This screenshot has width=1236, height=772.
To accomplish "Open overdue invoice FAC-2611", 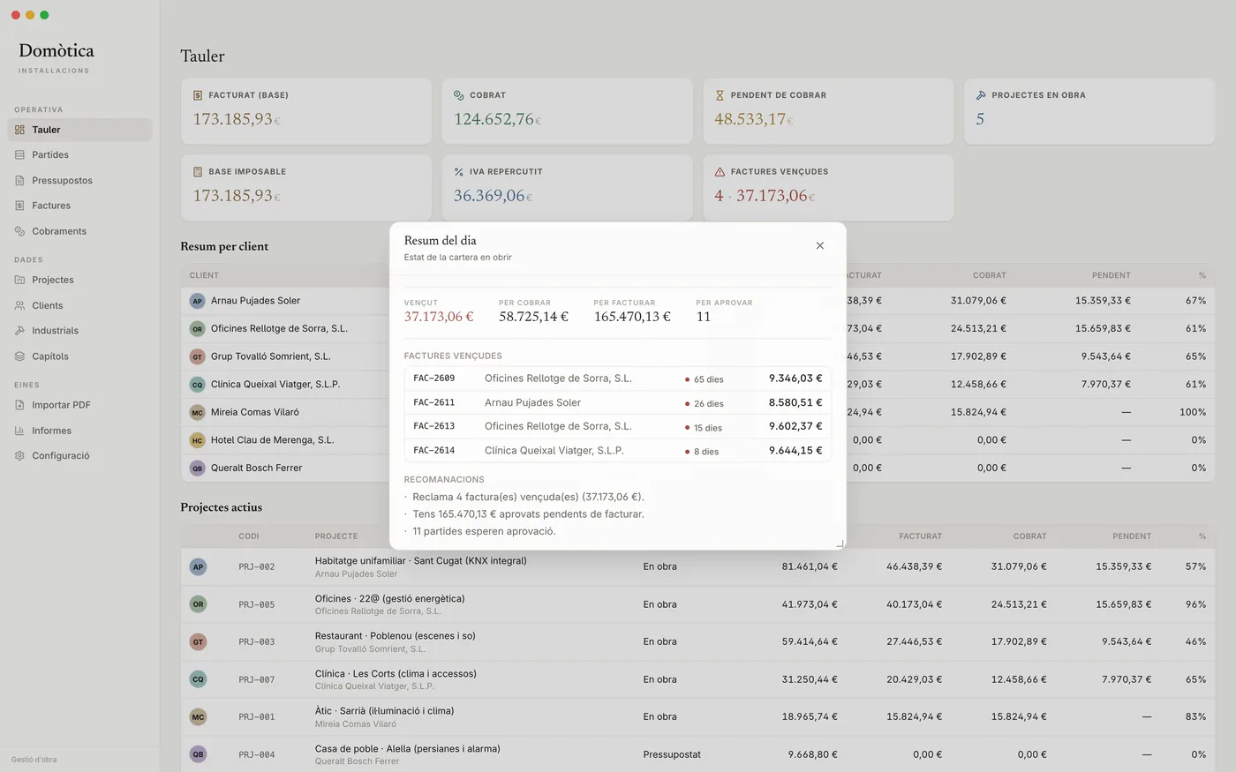I will click(x=617, y=402).
